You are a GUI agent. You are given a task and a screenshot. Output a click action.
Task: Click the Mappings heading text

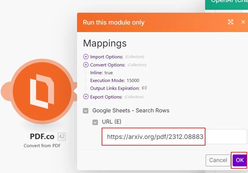pos(105,43)
